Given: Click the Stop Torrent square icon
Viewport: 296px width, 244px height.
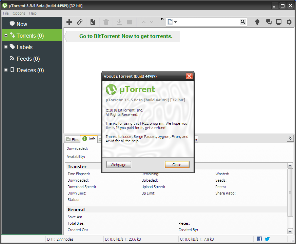Looking at the screenshot, I should click(x=130, y=22).
